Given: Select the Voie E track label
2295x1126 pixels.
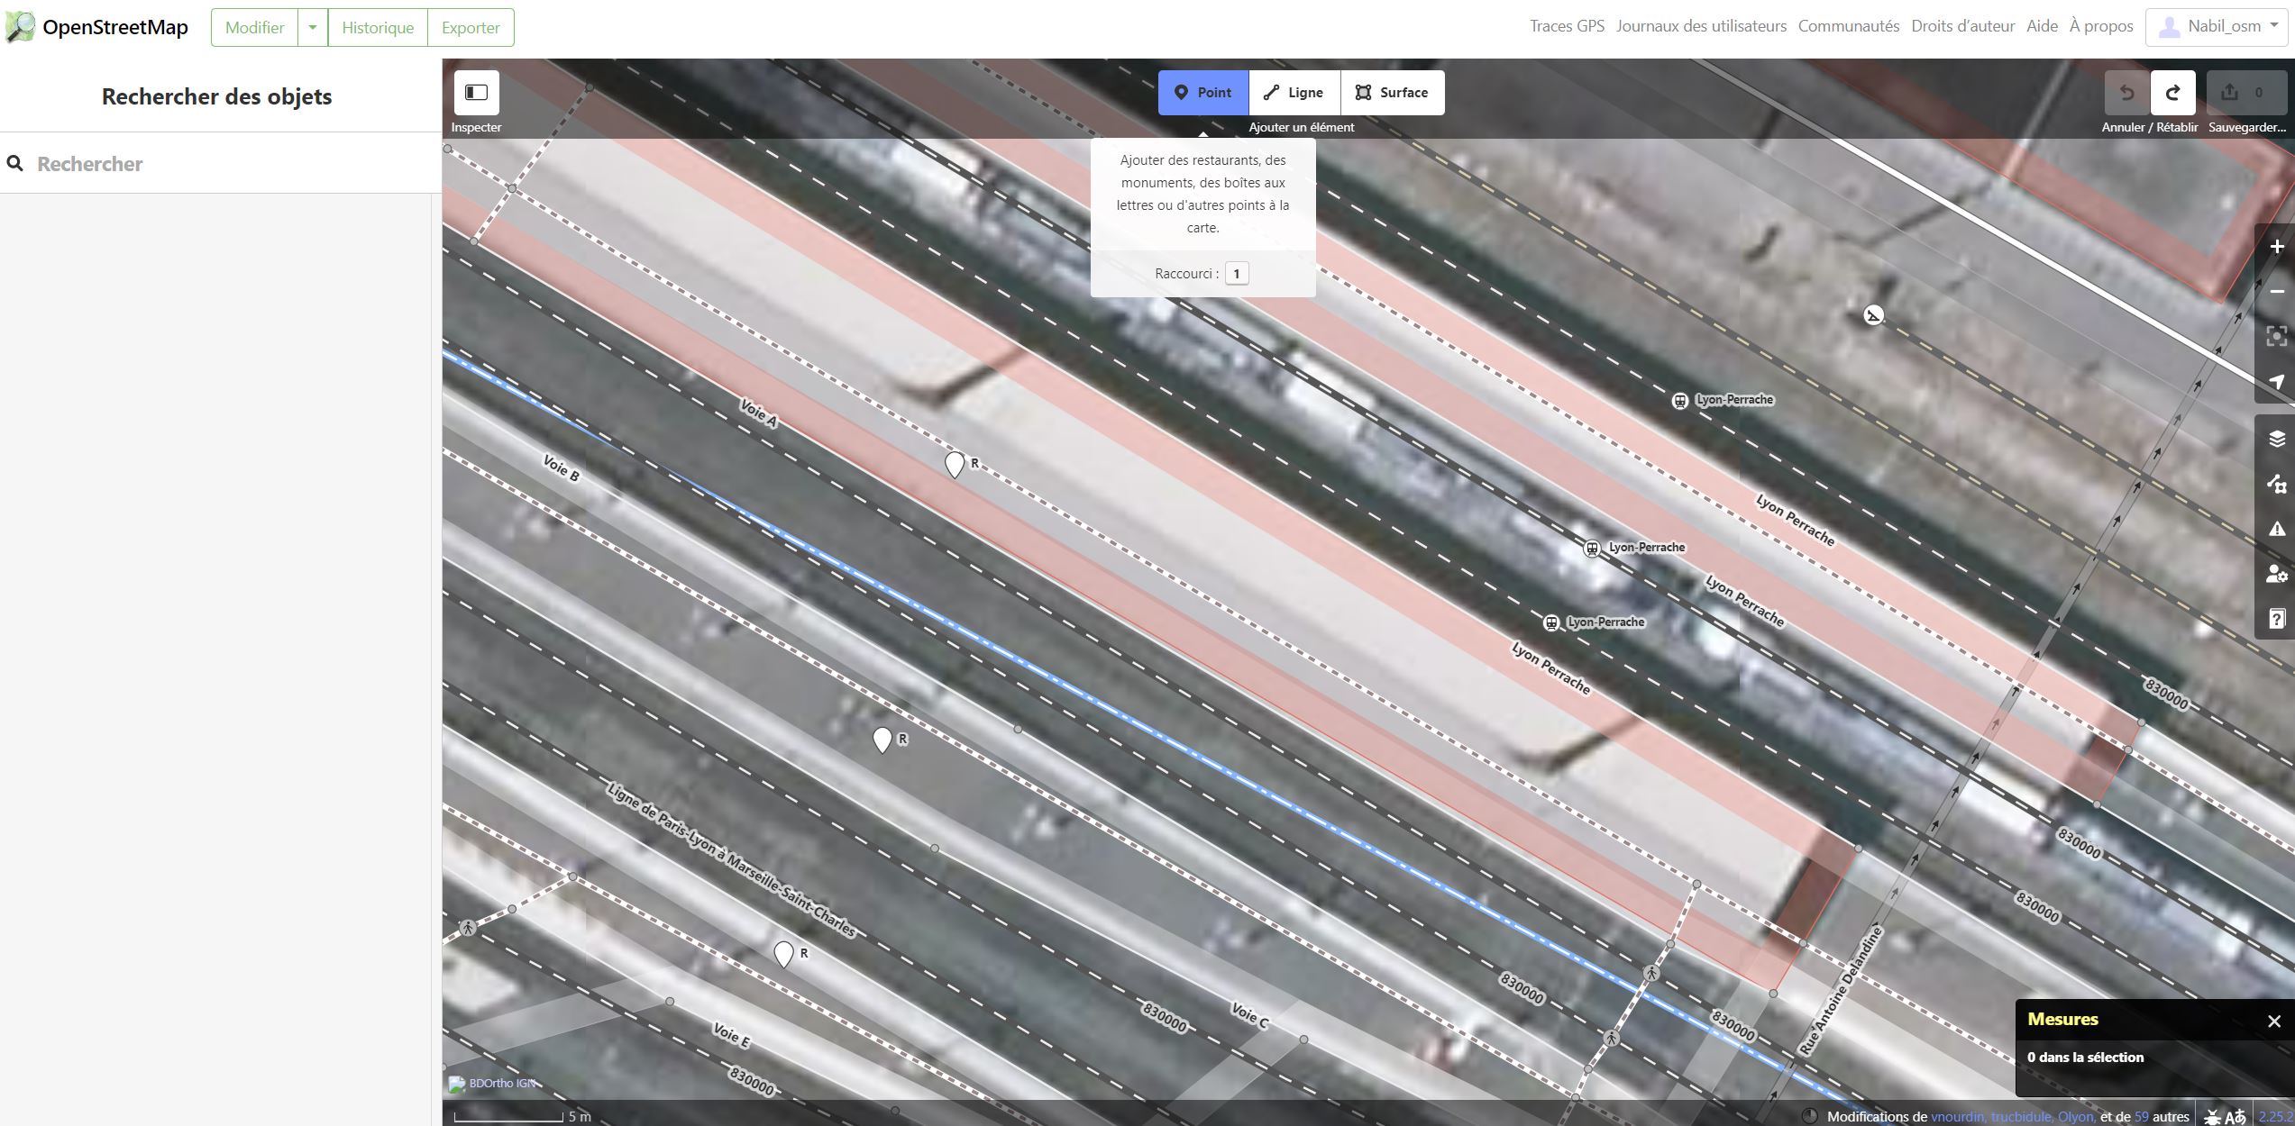Looking at the screenshot, I should point(731,1035).
